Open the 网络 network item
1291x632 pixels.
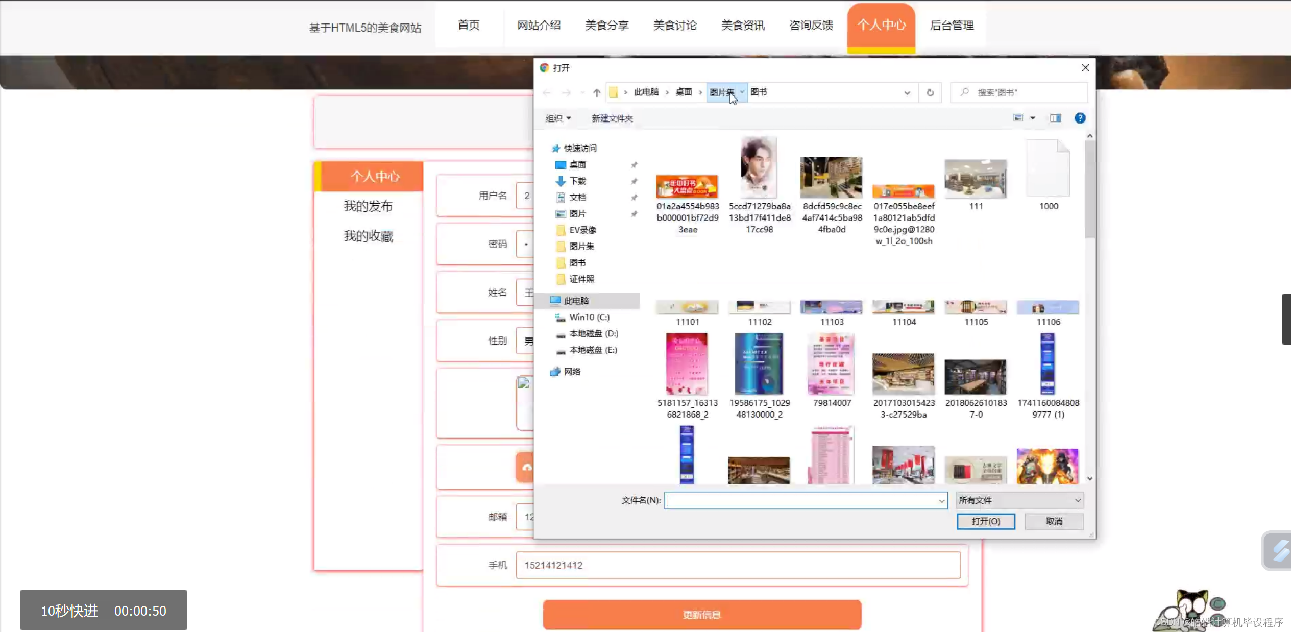tap(572, 372)
